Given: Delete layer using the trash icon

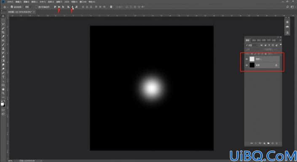Looking at the screenshot, I should (277, 143).
